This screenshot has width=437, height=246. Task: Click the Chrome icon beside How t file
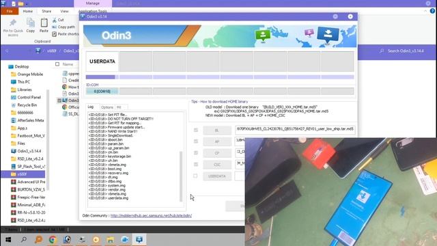(x=65, y=87)
